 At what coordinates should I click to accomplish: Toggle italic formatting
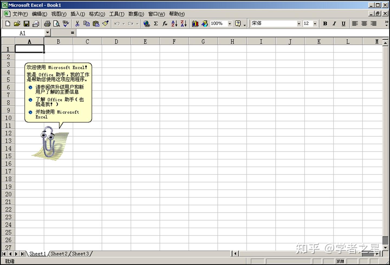pyautogui.click(x=334, y=24)
